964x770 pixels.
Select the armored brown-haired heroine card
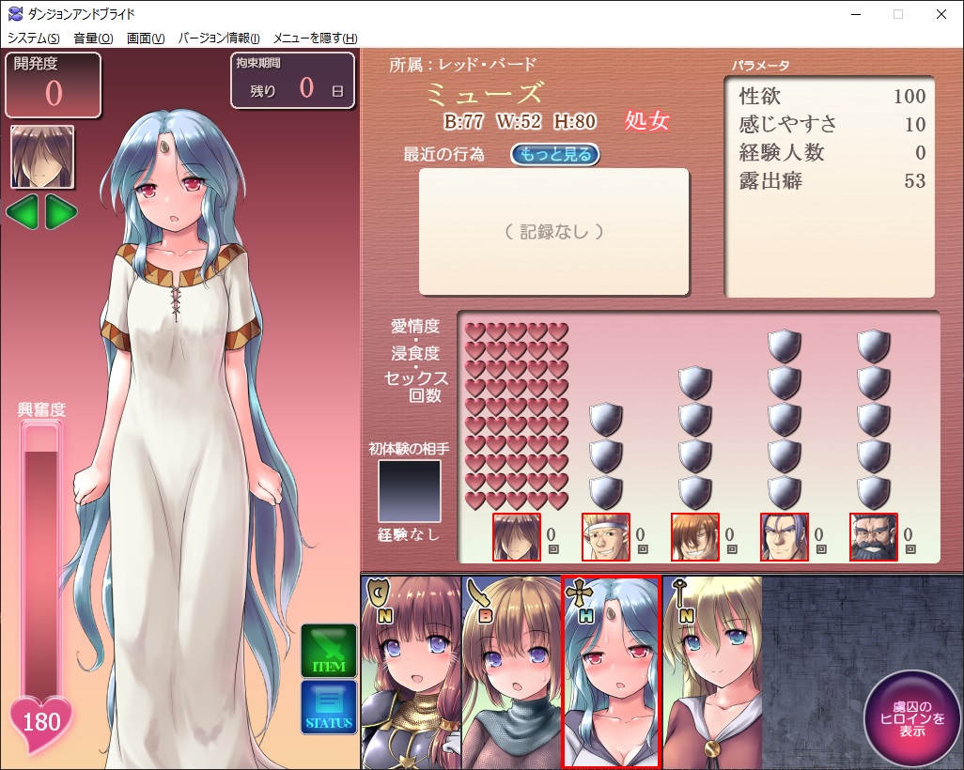[411, 672]
